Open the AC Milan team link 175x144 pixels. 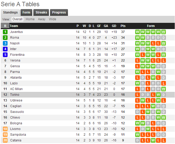16,89
